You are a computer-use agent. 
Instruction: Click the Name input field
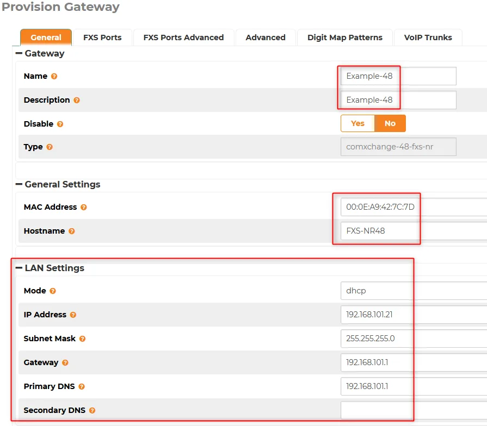[398, 76]
